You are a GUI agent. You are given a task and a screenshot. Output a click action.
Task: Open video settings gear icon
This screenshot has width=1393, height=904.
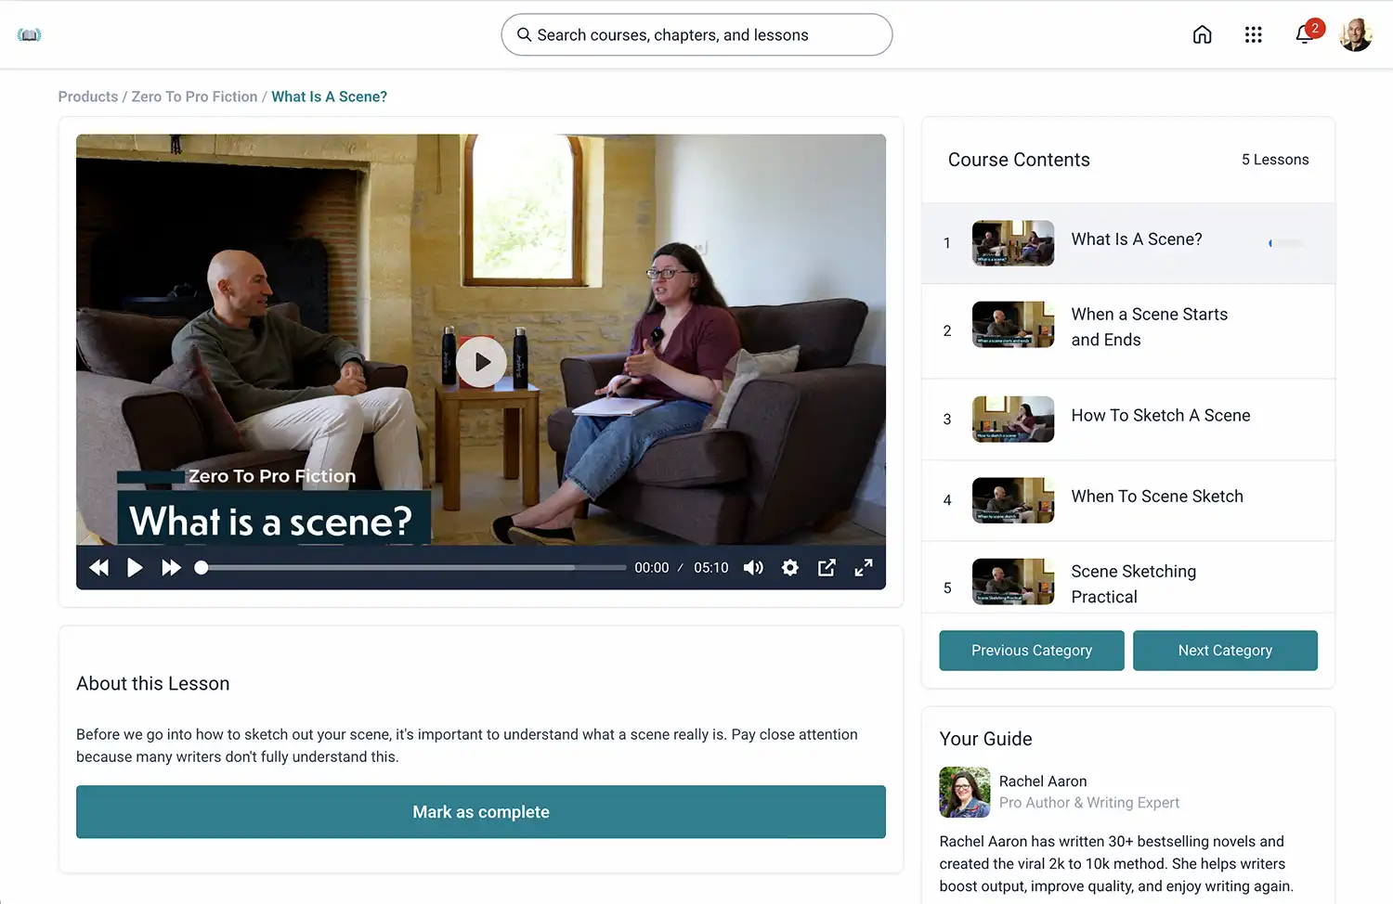(x=790, y=568)
